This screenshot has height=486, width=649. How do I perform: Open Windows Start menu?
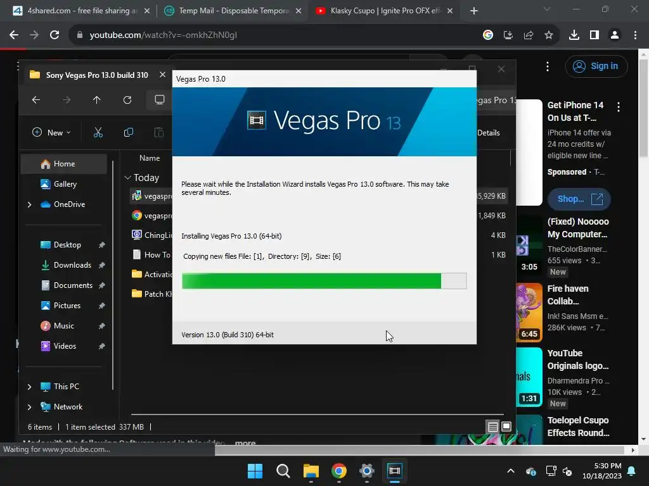(255, 471)
